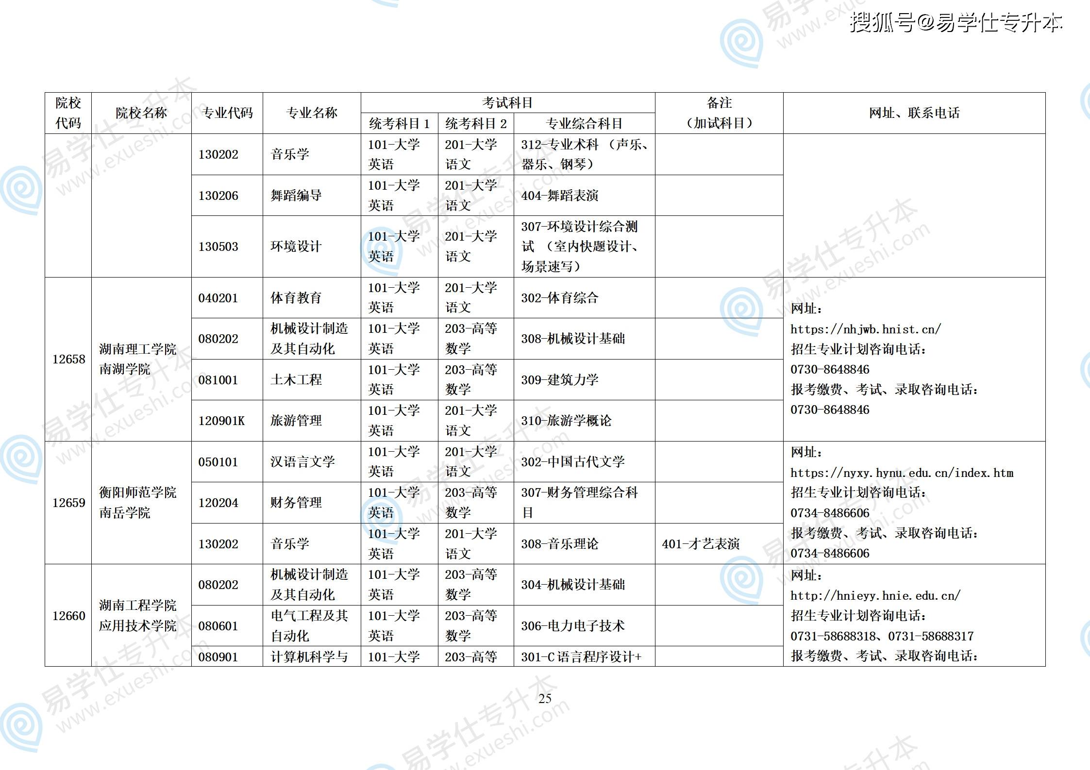This screenshot has width=1090, height=770.
Task: Select the major code 130503
Action: click(x=218, y=247)
